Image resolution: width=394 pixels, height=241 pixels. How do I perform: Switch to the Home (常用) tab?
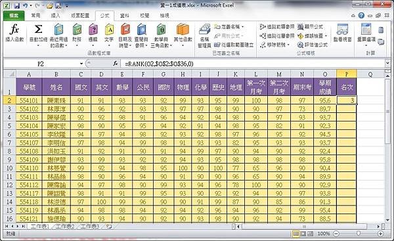coord(36,16)
